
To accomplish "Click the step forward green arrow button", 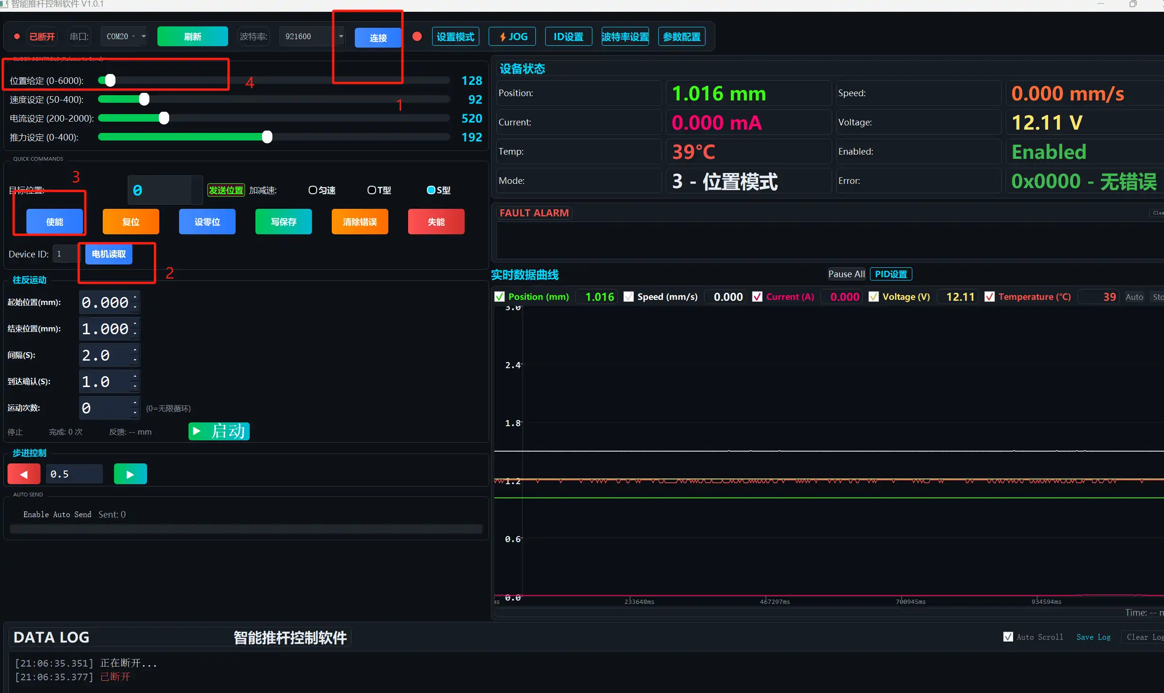I will tap(131, 474).
